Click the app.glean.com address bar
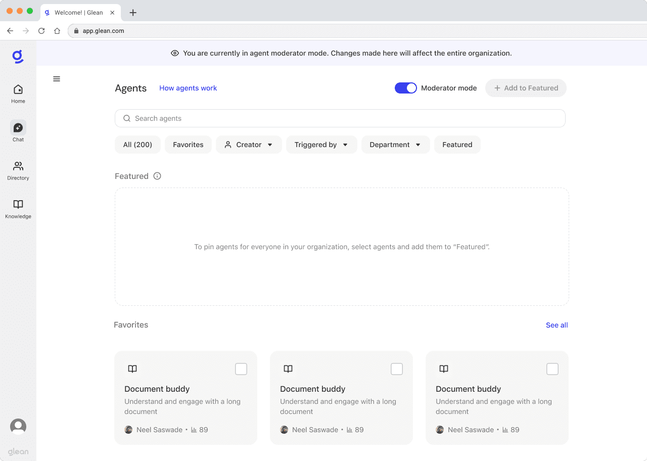The image size is (647, 461). (357, 31)
